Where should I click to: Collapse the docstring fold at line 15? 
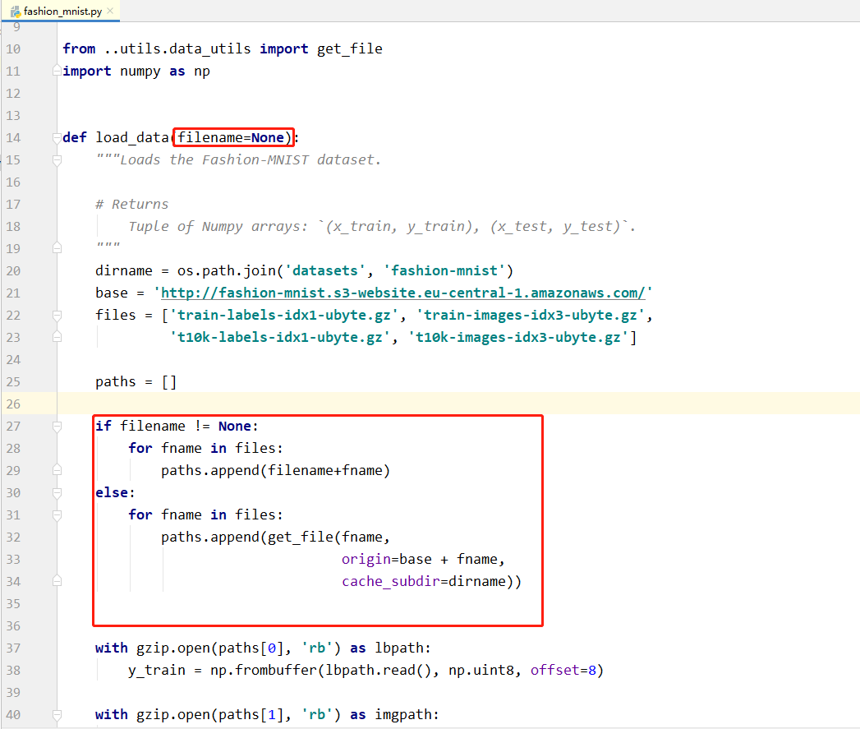(x=57, y=159)
